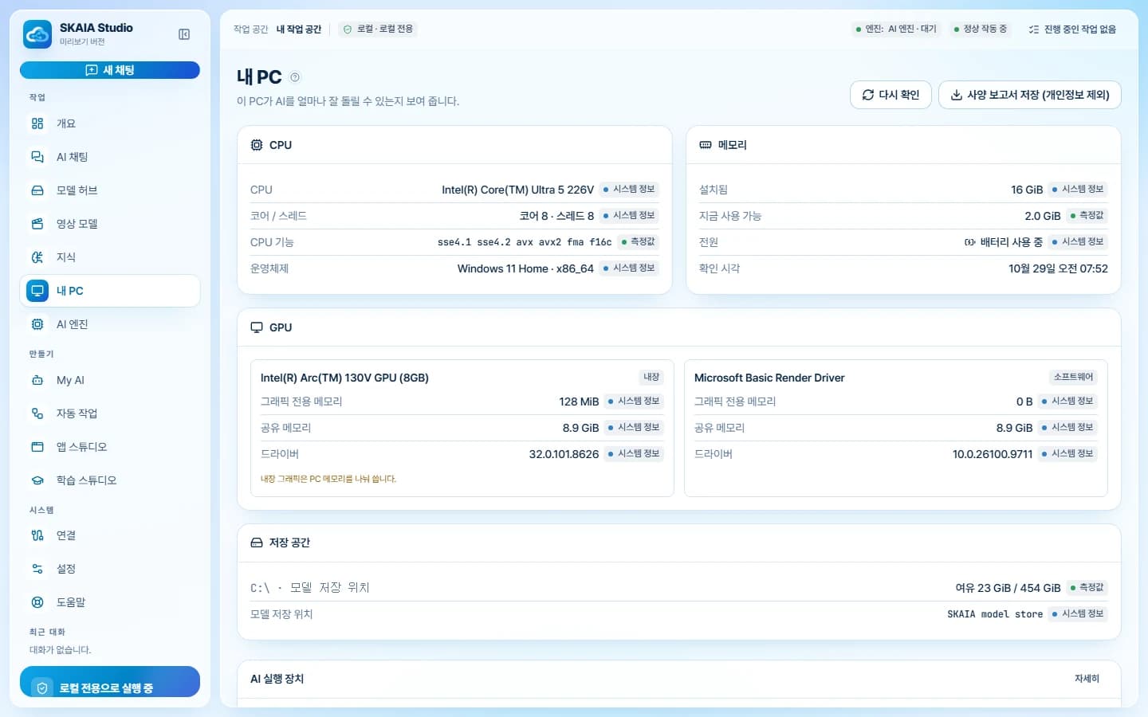Click the CPU card header chip icon
This screenshot has width=1148, height=717.
(x=257, y=145)
